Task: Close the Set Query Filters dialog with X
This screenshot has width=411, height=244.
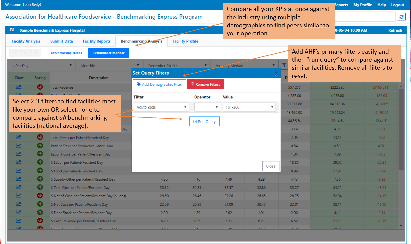Action: tap(277, 73)
